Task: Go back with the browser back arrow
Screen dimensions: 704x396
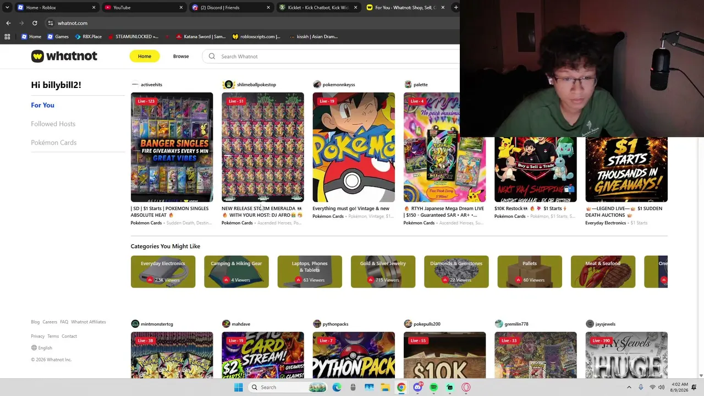Action: pos(8,23)
